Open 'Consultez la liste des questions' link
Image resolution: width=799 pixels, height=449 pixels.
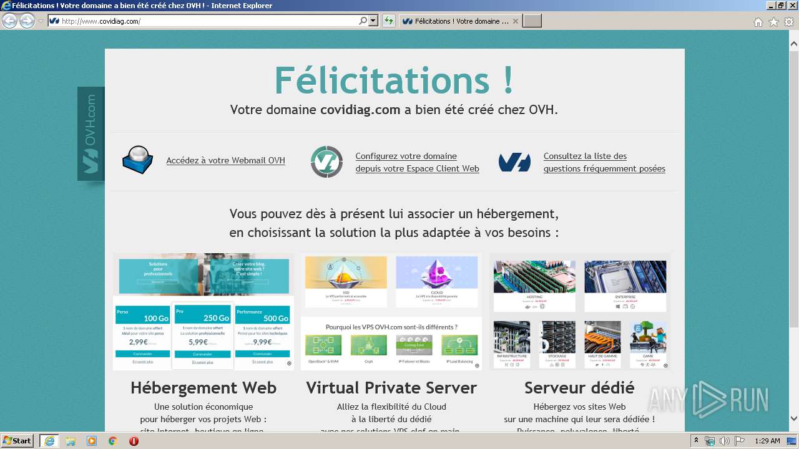click(x=604, y=162)
